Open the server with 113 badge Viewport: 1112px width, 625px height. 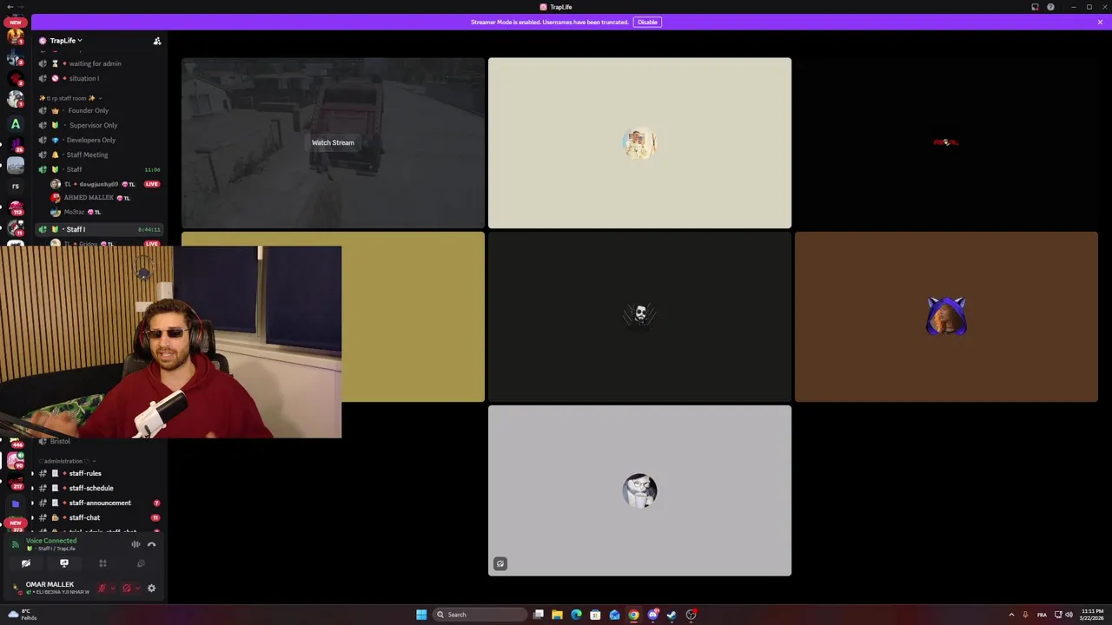click(15, 208)
